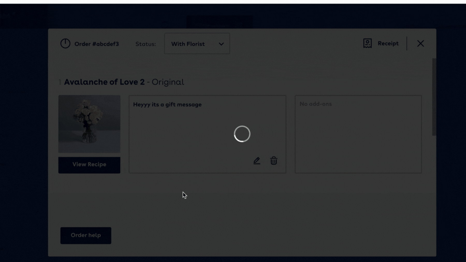Click the Receipt document icon
This screenshot has height=262, width=466.
tap(367, 43)
